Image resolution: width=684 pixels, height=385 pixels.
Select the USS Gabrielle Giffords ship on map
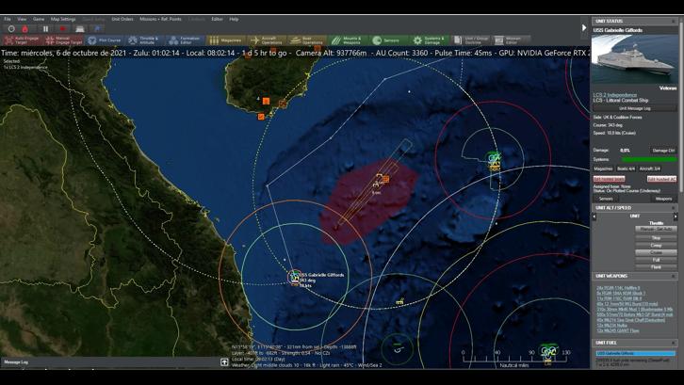coord(295,278)
